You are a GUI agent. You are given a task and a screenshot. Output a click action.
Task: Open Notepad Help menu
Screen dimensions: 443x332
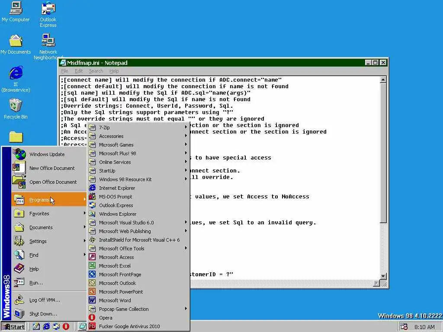tap(114, 71)
